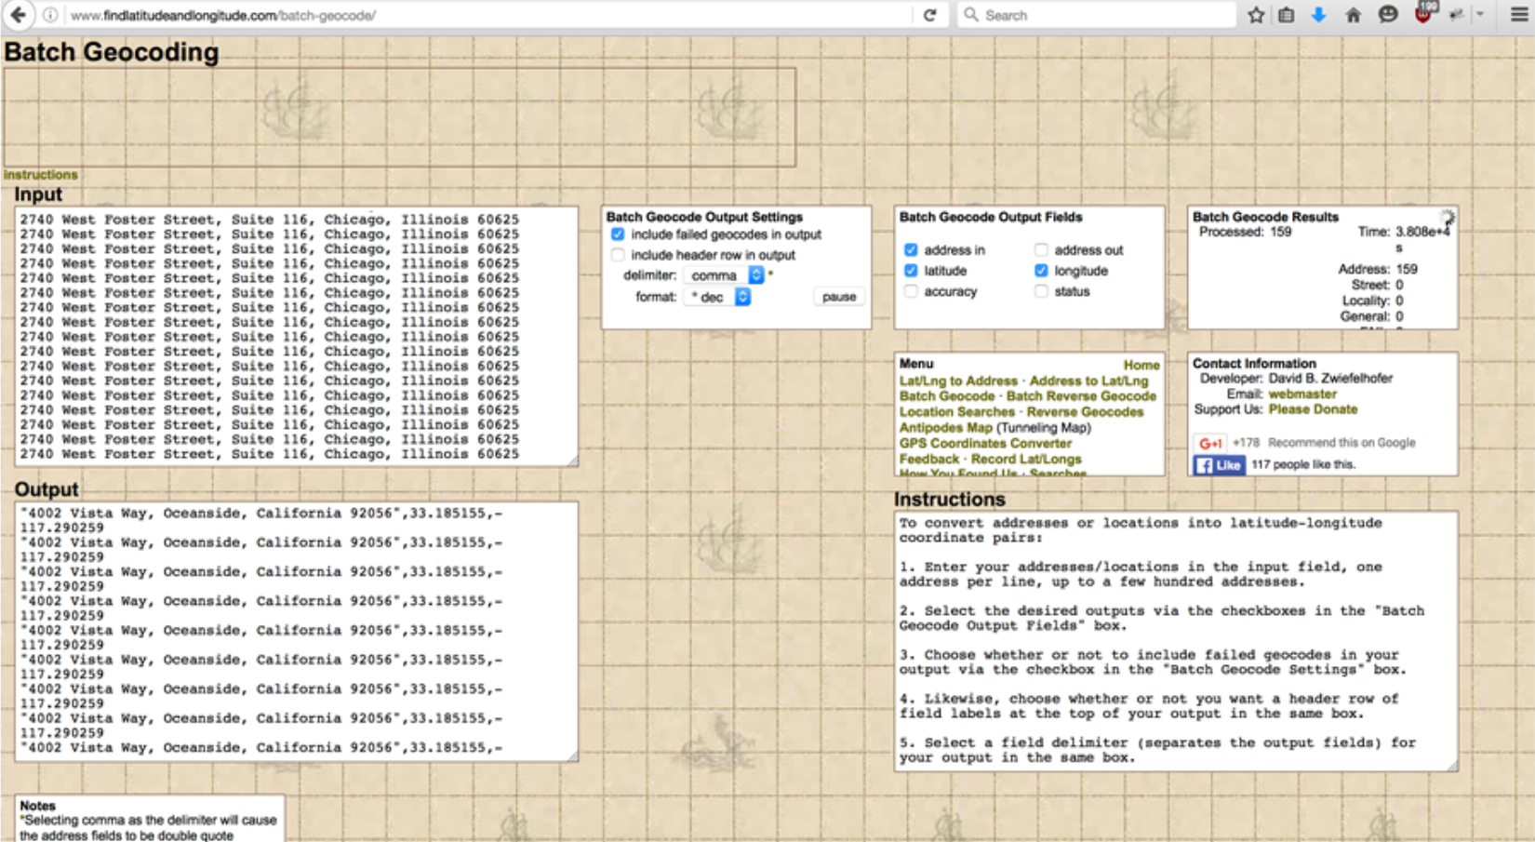Open downloads via the blue arrow icon
The image size is (1535, 842).
coord(1318,15)
